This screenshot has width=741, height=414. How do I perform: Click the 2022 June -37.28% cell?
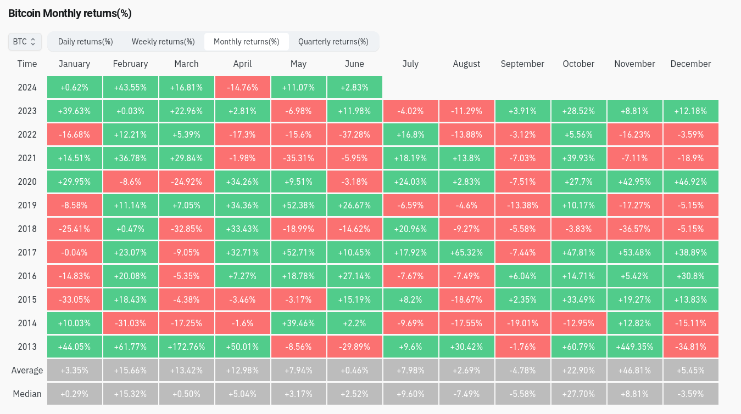pos(354,134)
